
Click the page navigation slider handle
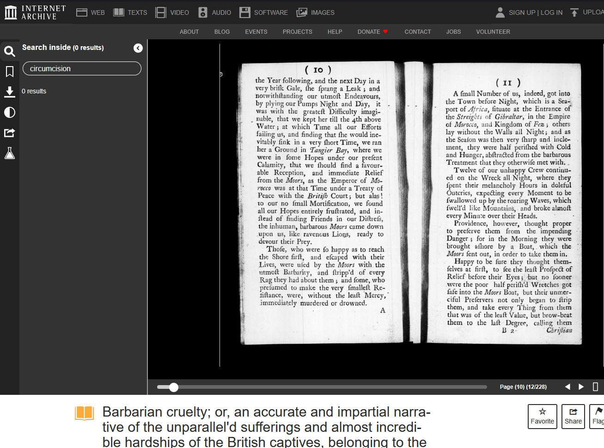[x=174, y=387]
